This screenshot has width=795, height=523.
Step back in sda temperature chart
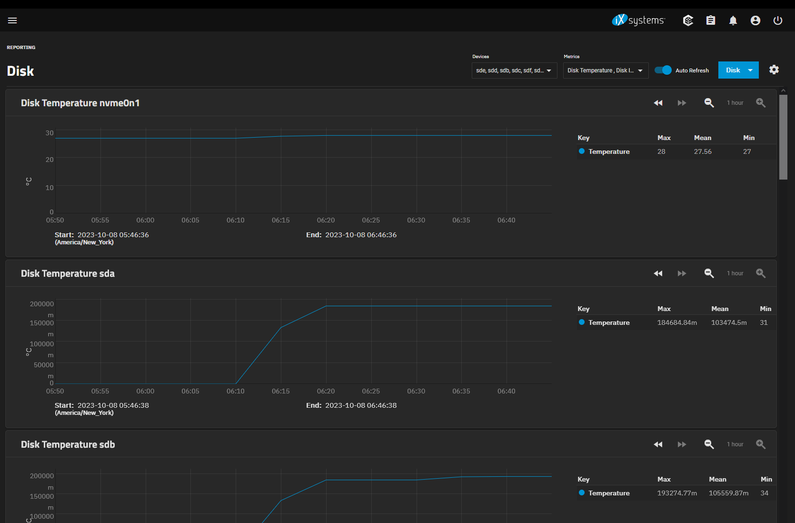[658, 273]
